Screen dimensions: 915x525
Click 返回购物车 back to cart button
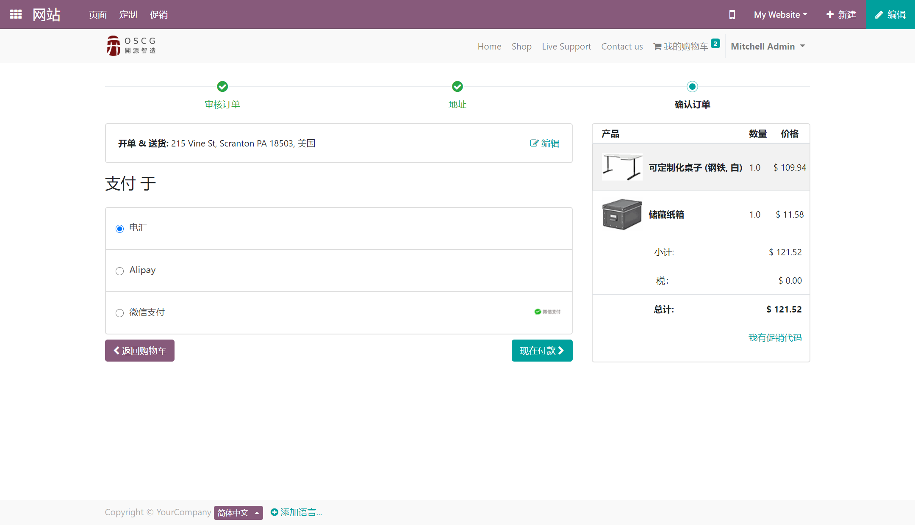point(139,351)
